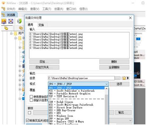Click the XnView app icon in title bar
147x126 pixels.
tap(3, 3)
